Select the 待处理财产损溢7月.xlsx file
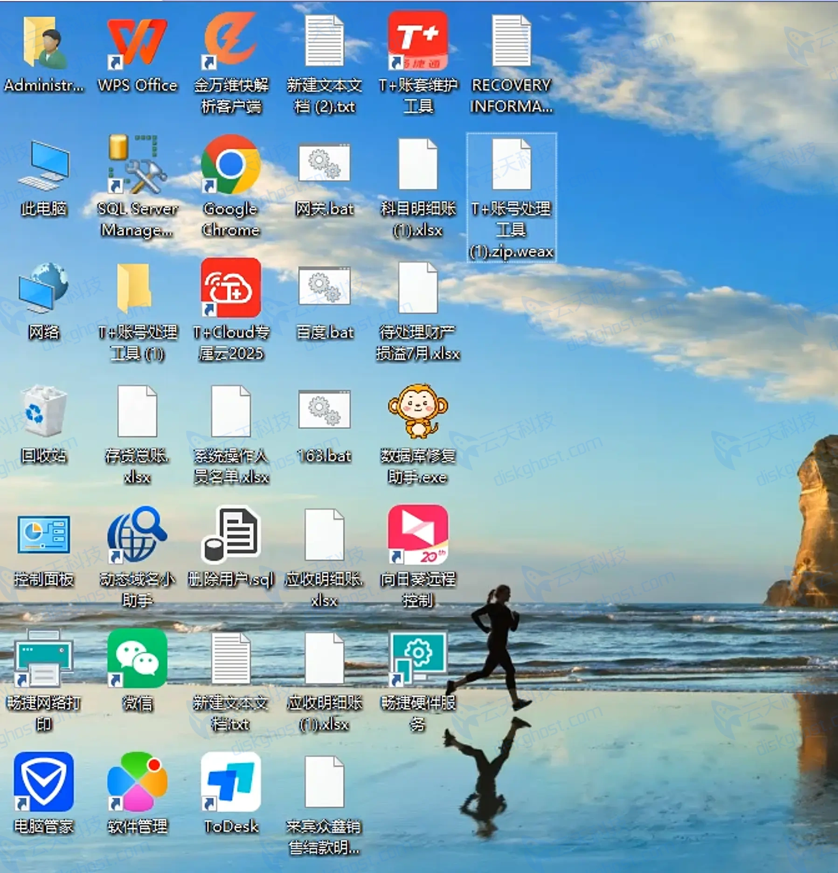 (x=418, y=288)
